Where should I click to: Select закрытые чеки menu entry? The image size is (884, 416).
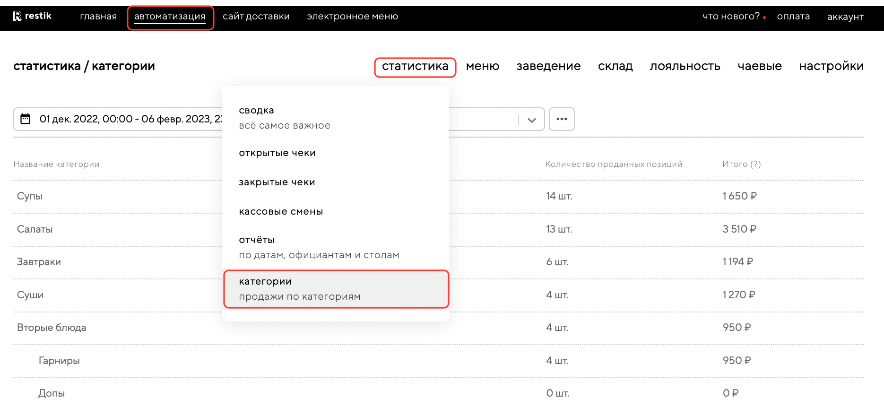coord(277,182)
